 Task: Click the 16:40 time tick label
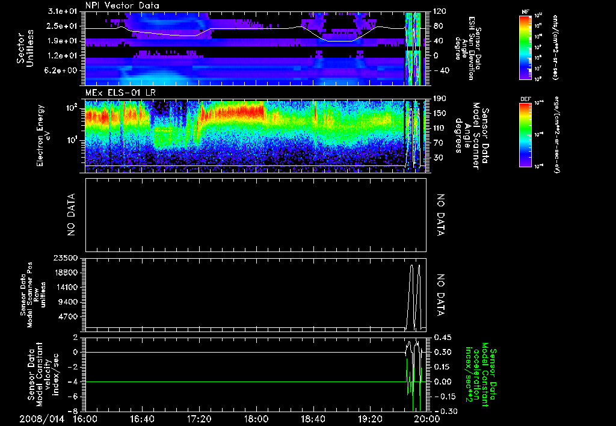coord(142,419)
